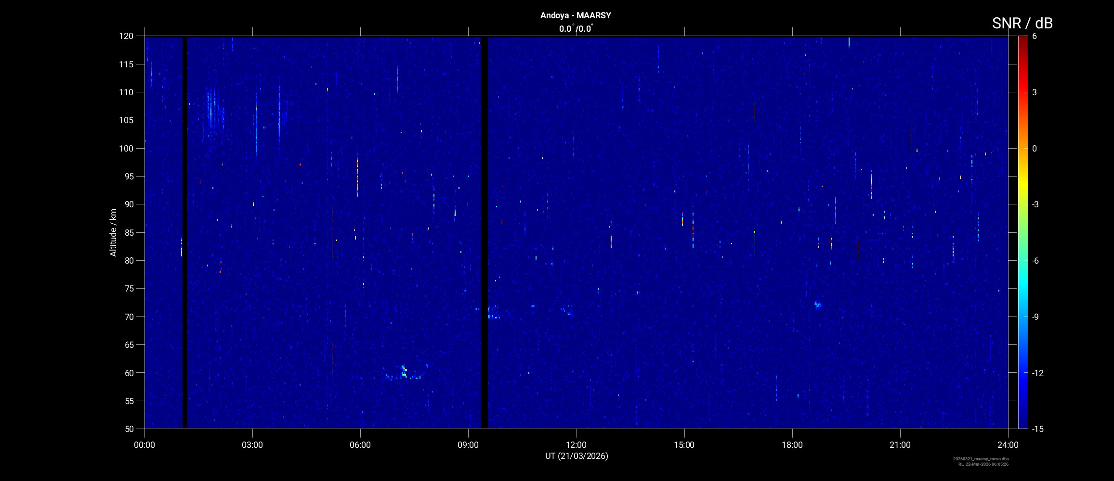
Task: Select the 06:00 time axis tick label
Action: tap(360, 445)
